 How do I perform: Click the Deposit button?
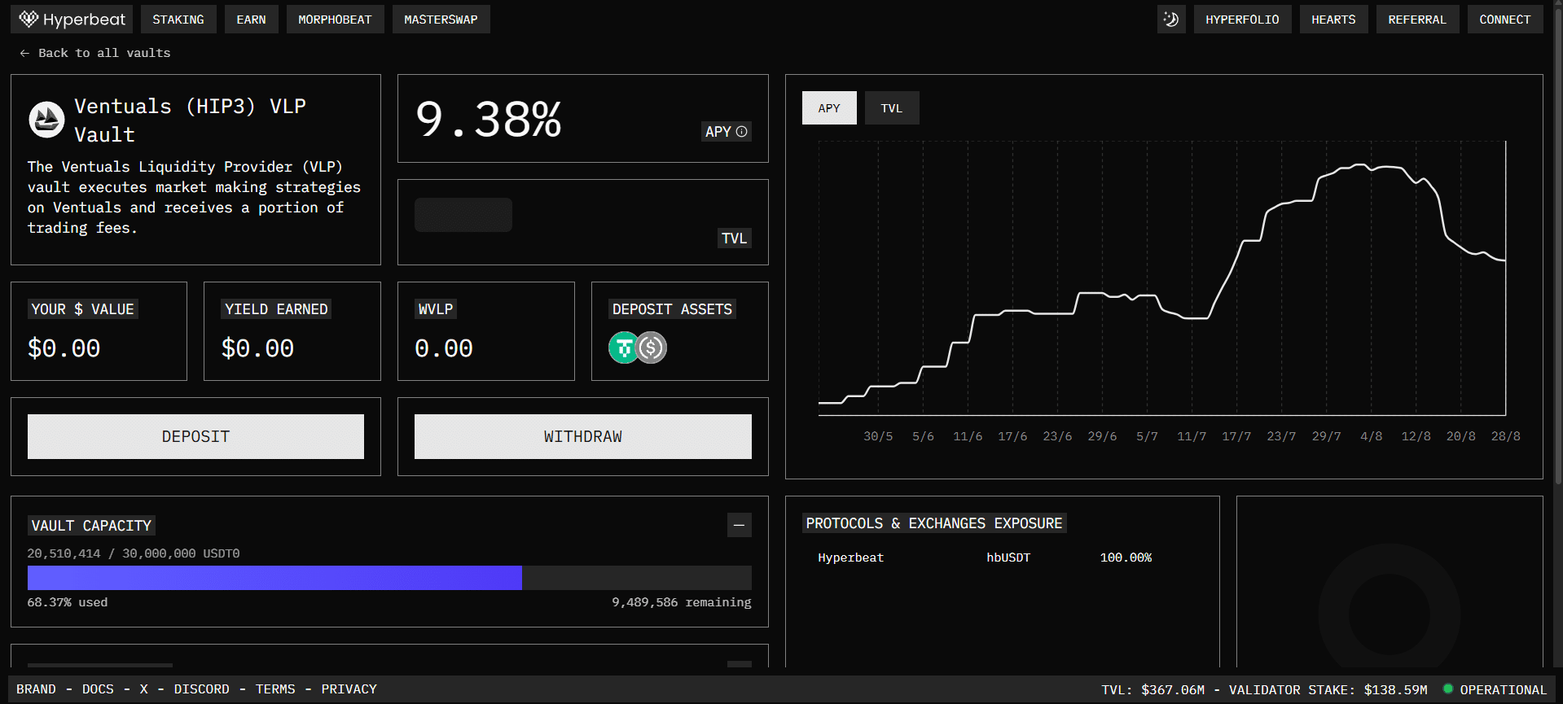pyautogui.click(x=195, y=437)
